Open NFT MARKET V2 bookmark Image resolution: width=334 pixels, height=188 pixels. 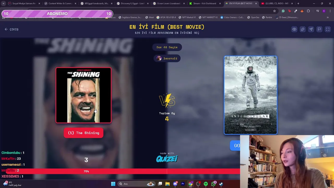pos(208,17)
